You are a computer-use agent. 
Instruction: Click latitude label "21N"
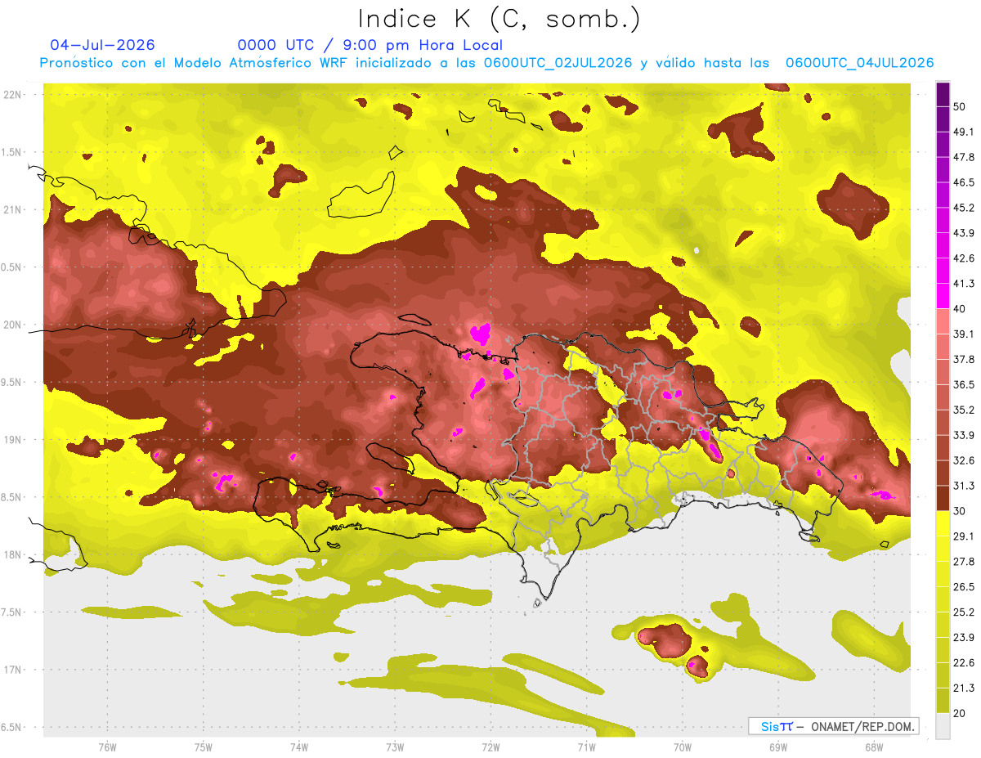pos(12,209)
